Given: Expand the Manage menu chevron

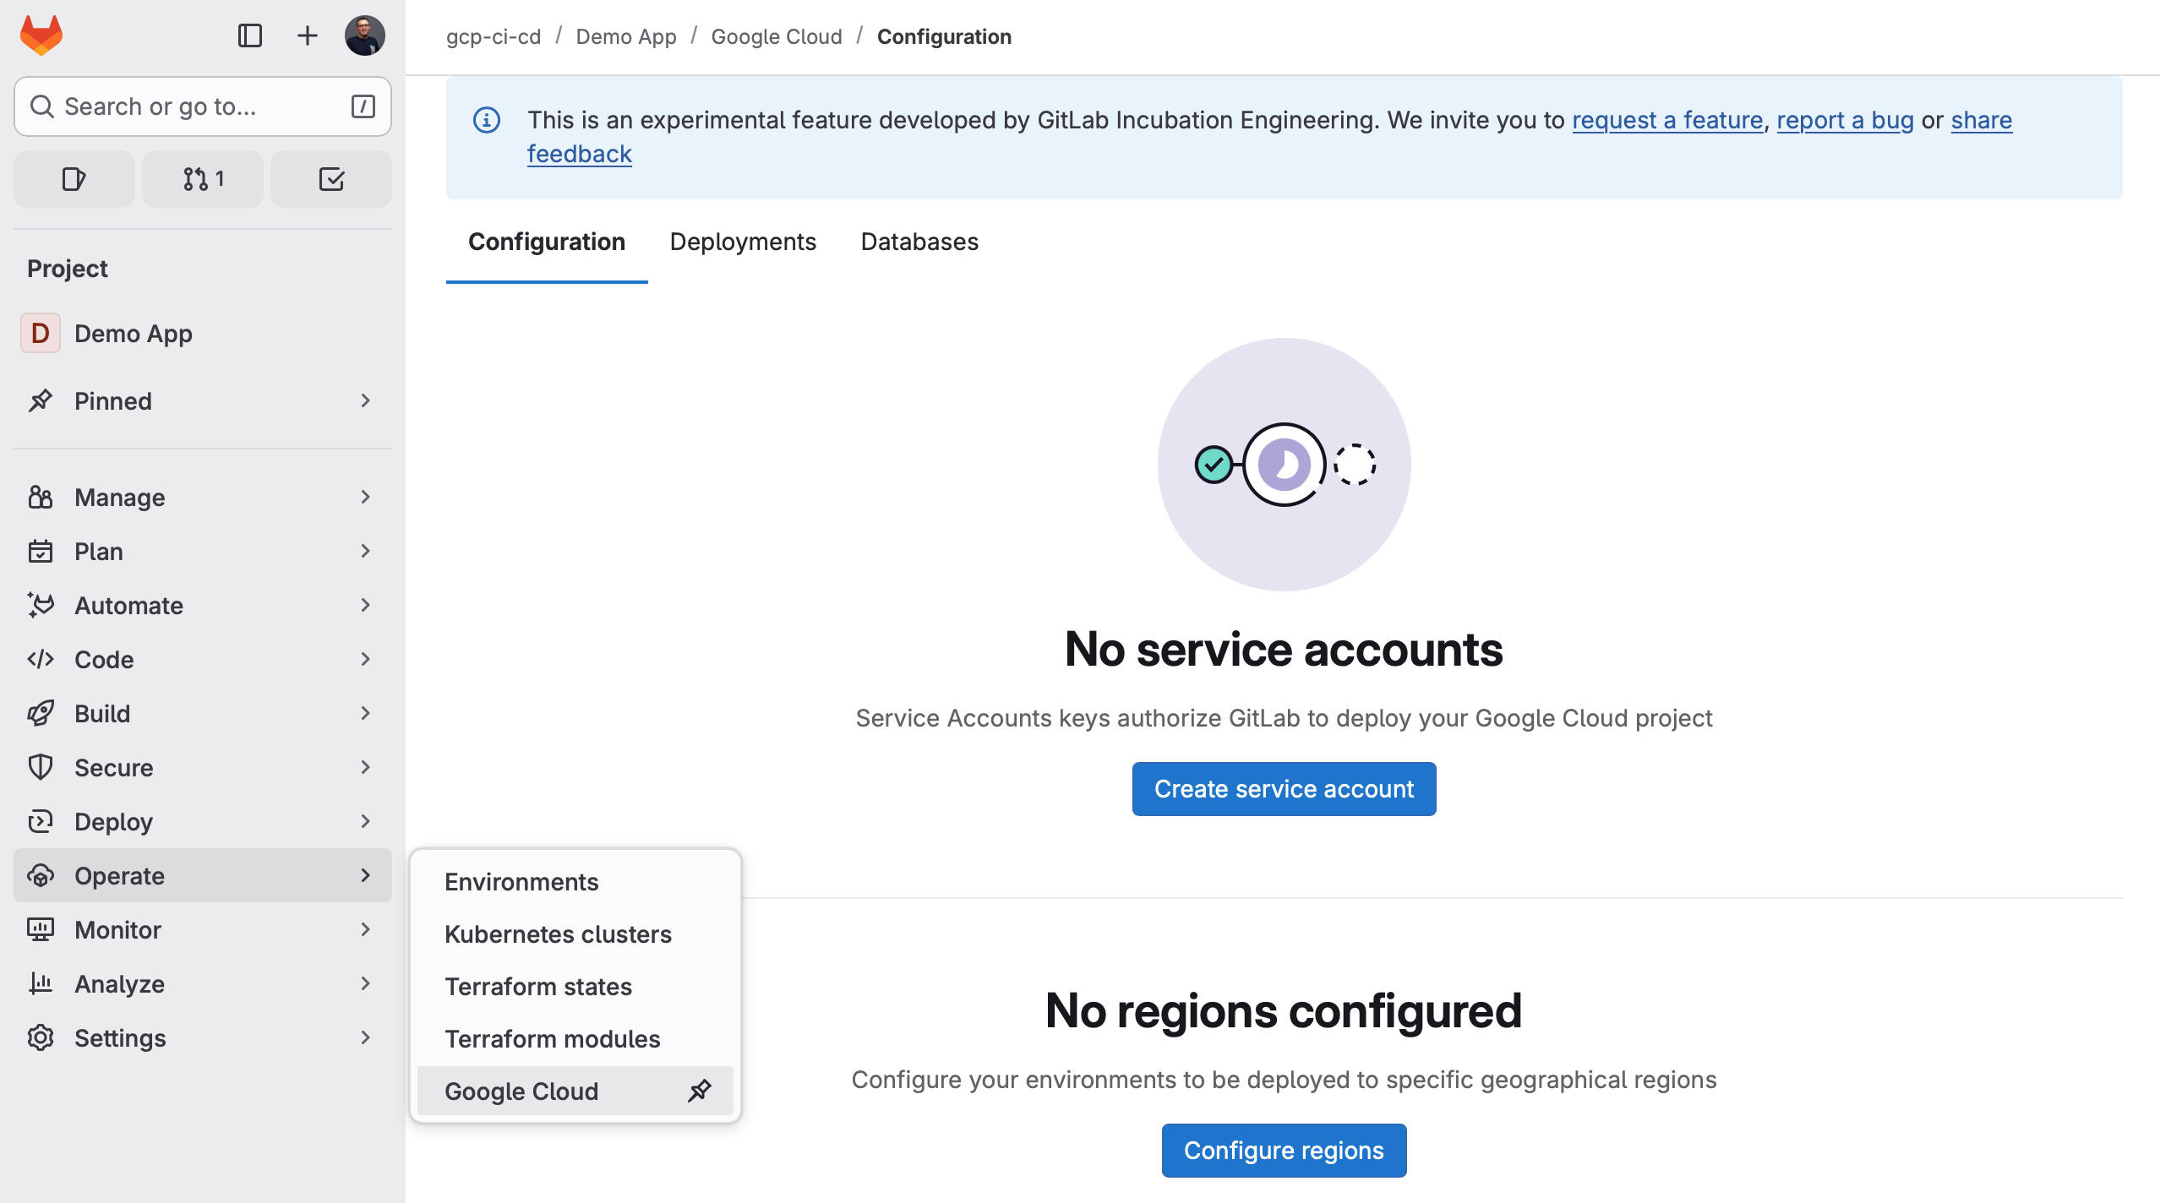Looking at the screenshot, I should coord(365,497).
